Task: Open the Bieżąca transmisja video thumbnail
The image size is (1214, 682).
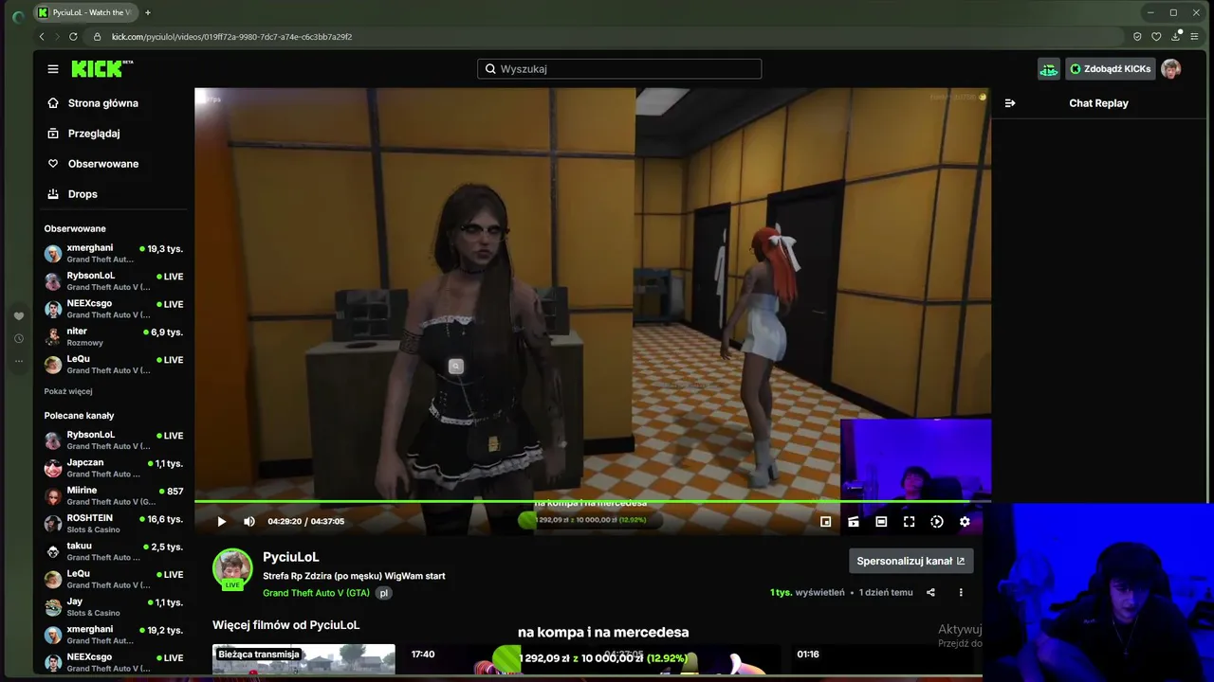Action: pos(303,660)
